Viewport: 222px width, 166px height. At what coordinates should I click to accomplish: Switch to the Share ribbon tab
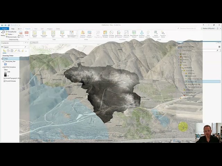click(58, 29)
